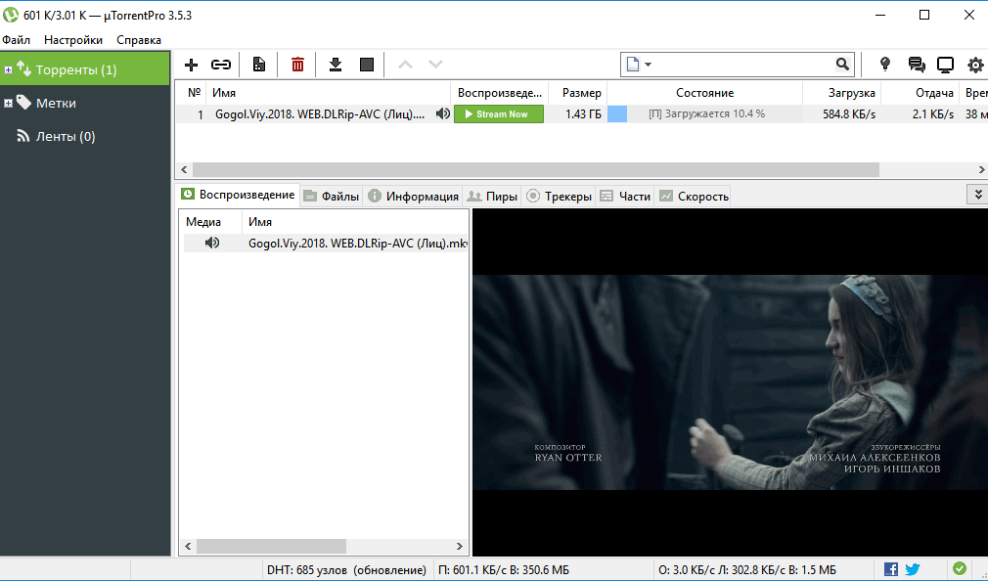Click the search magnifier icon
988x581 pixels.
pyautogui.click(x=842, y=65)
